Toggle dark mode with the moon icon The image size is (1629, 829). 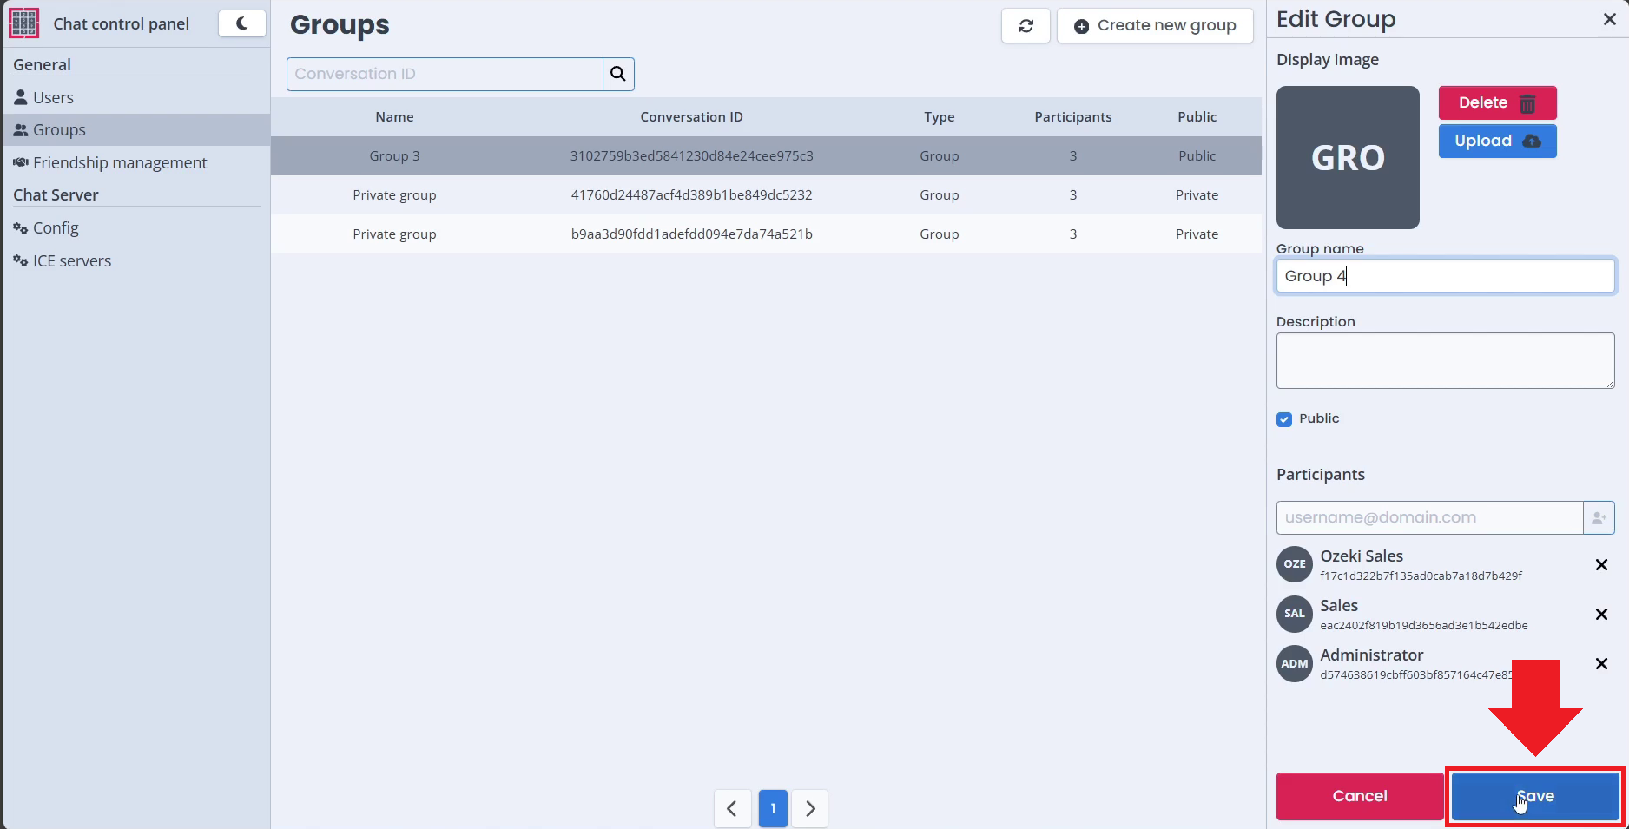tap(241, 23)
